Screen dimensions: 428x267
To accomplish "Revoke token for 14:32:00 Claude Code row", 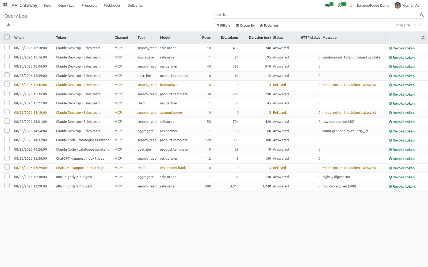I will [402, 140].
